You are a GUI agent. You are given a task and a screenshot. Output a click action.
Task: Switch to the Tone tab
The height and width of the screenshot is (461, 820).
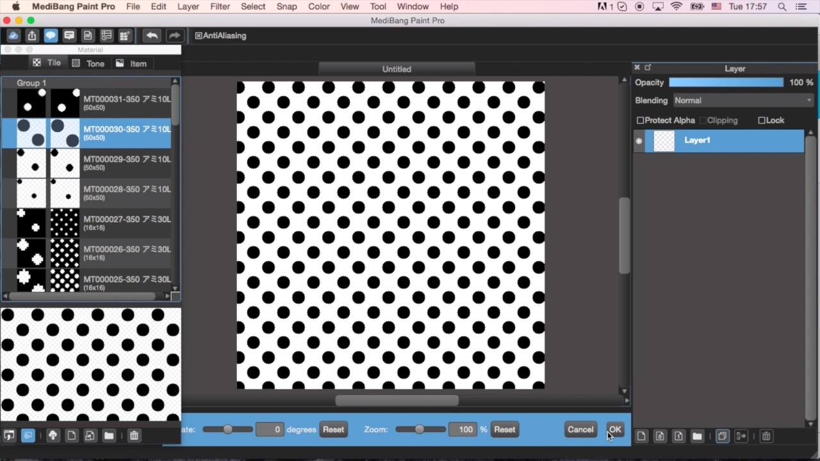click(88, 63)
